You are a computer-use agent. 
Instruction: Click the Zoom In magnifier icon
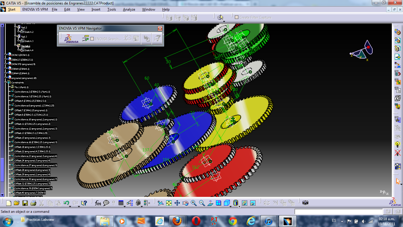[x=193, y=203]
